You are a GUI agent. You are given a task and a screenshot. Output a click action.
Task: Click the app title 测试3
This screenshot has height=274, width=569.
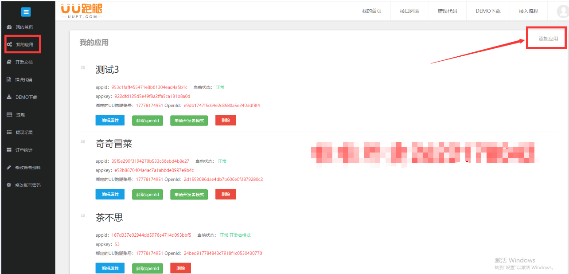107,70
